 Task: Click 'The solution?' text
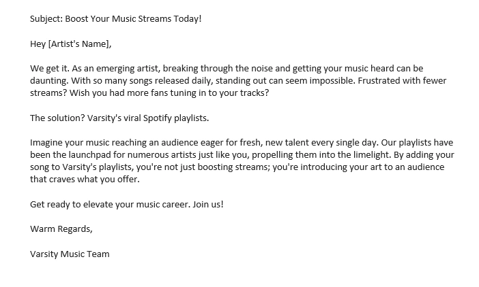[57, 118]
